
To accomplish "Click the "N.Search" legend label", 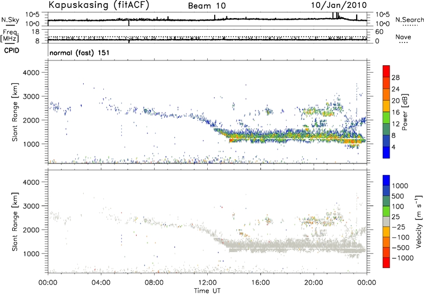I will (x=409, y=20).
